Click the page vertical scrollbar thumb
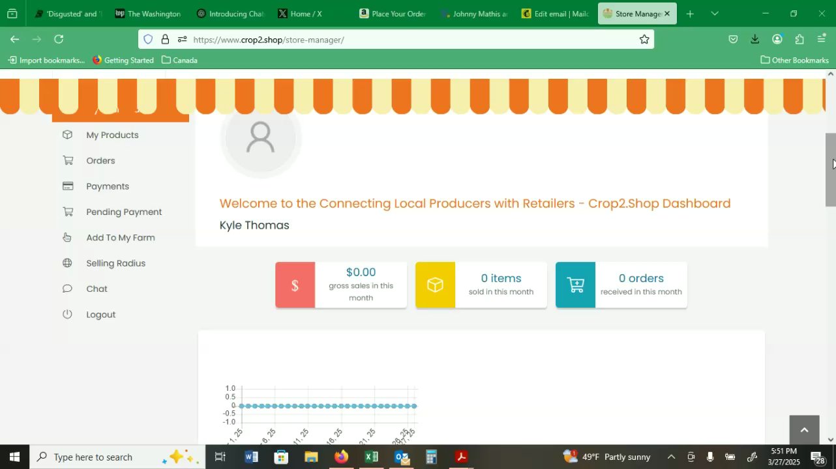 point(831,170)
